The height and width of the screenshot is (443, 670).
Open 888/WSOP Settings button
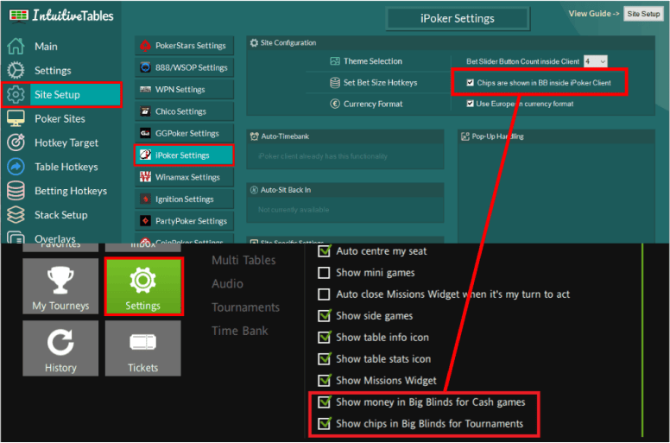click(x=185, y=67)
